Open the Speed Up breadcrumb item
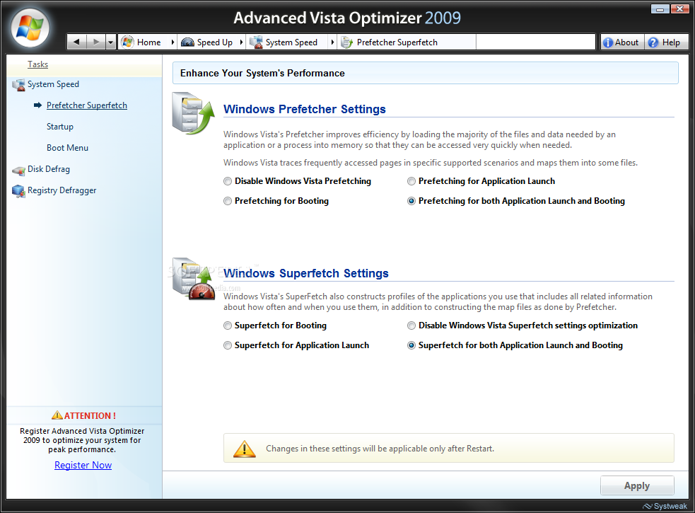Screen dimensions: 695x513 point(214,42)
